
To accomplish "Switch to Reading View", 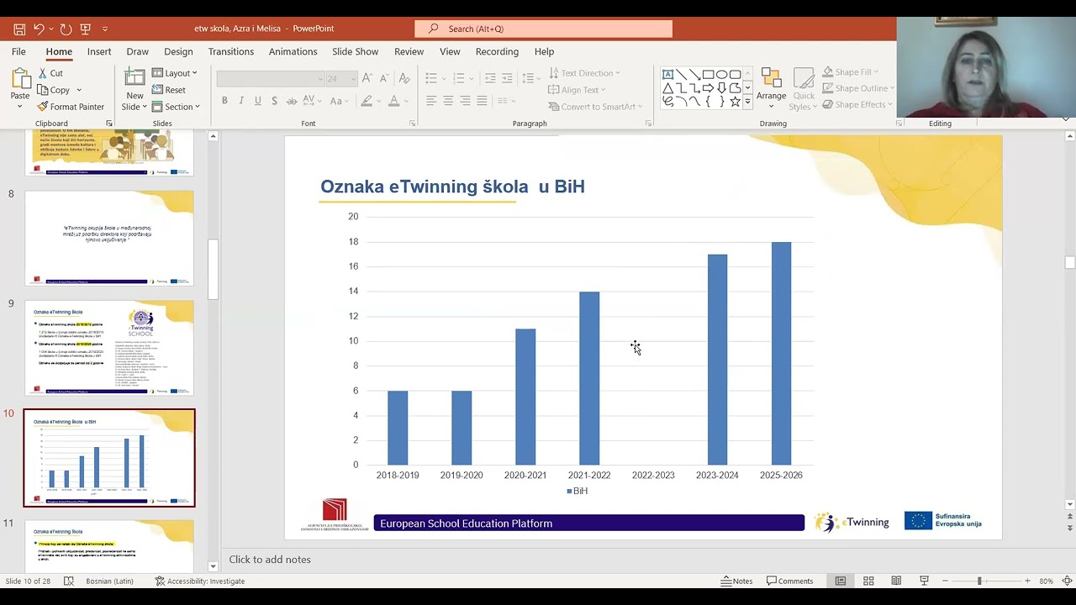I will coord(896,581).
